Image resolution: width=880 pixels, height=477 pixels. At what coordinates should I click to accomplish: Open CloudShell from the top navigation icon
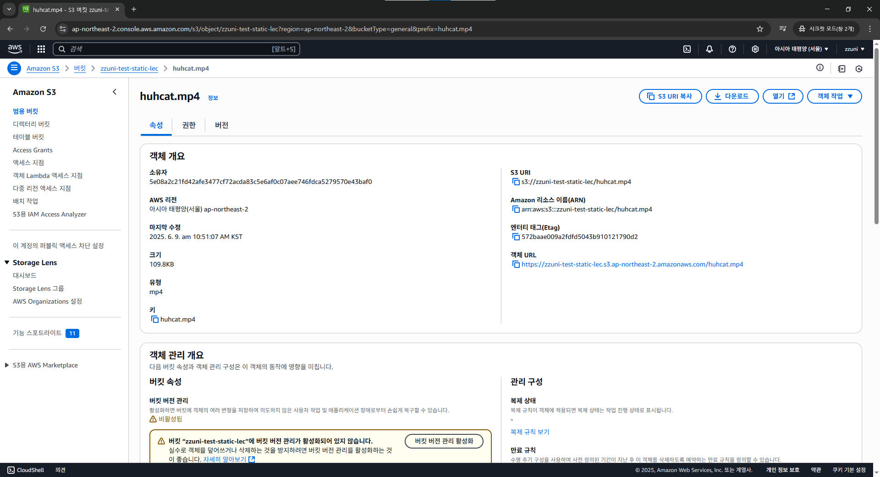687,49
